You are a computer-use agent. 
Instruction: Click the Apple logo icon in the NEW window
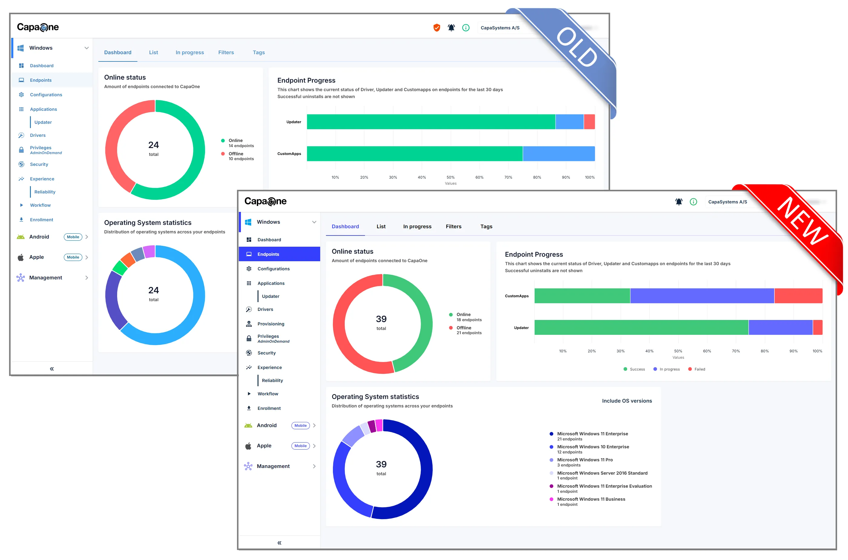(x=248, y=446)
